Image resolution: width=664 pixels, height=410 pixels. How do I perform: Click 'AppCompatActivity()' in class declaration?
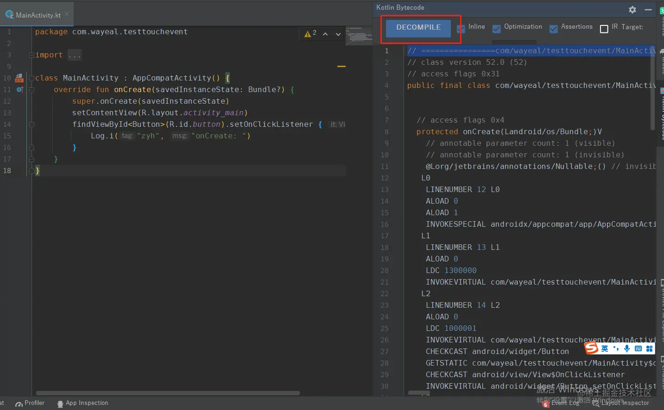pos(176,78)
